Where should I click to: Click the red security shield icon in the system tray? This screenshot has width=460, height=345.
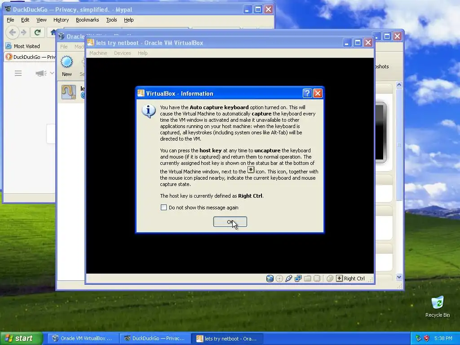[x=426, y=339]
